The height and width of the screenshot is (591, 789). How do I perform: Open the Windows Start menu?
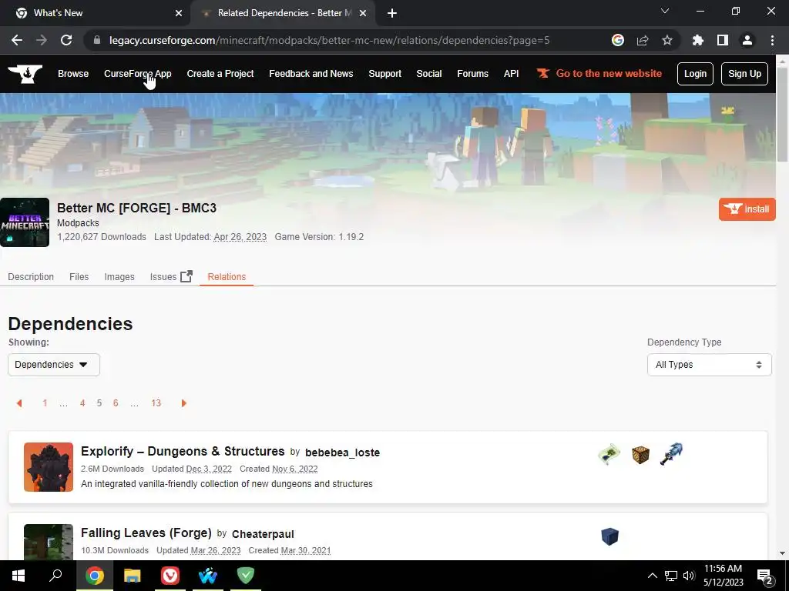point(18,576)
